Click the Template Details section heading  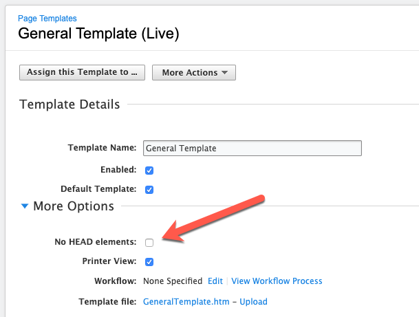pos(69,105)
